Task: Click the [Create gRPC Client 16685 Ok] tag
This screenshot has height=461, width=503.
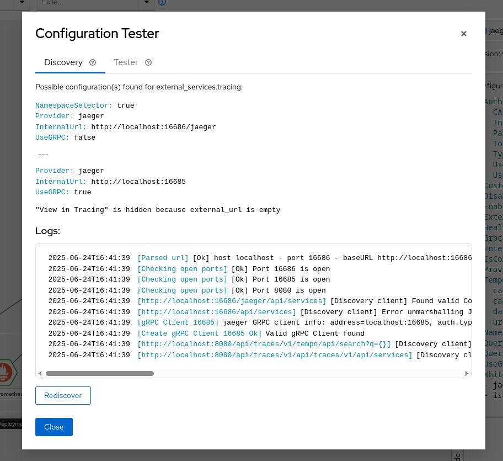Action: click(199, 333)
